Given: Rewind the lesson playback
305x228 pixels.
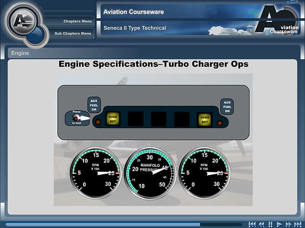Looking at the screenshot, I should [261, 224].
